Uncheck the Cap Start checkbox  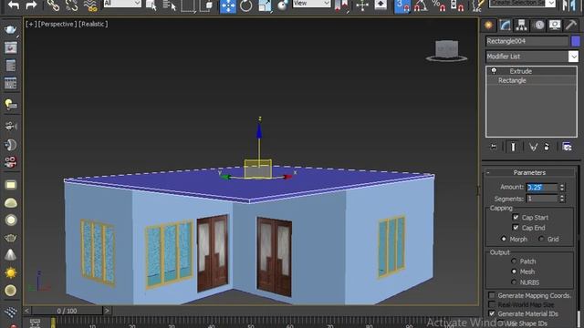coord(516,217)
